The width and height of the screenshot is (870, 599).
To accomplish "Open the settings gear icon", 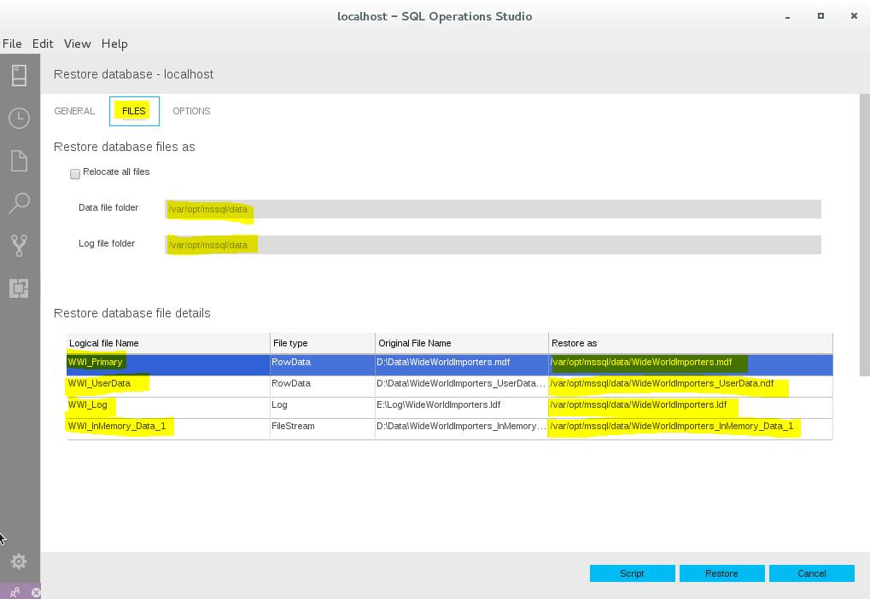I will point(19,561).
